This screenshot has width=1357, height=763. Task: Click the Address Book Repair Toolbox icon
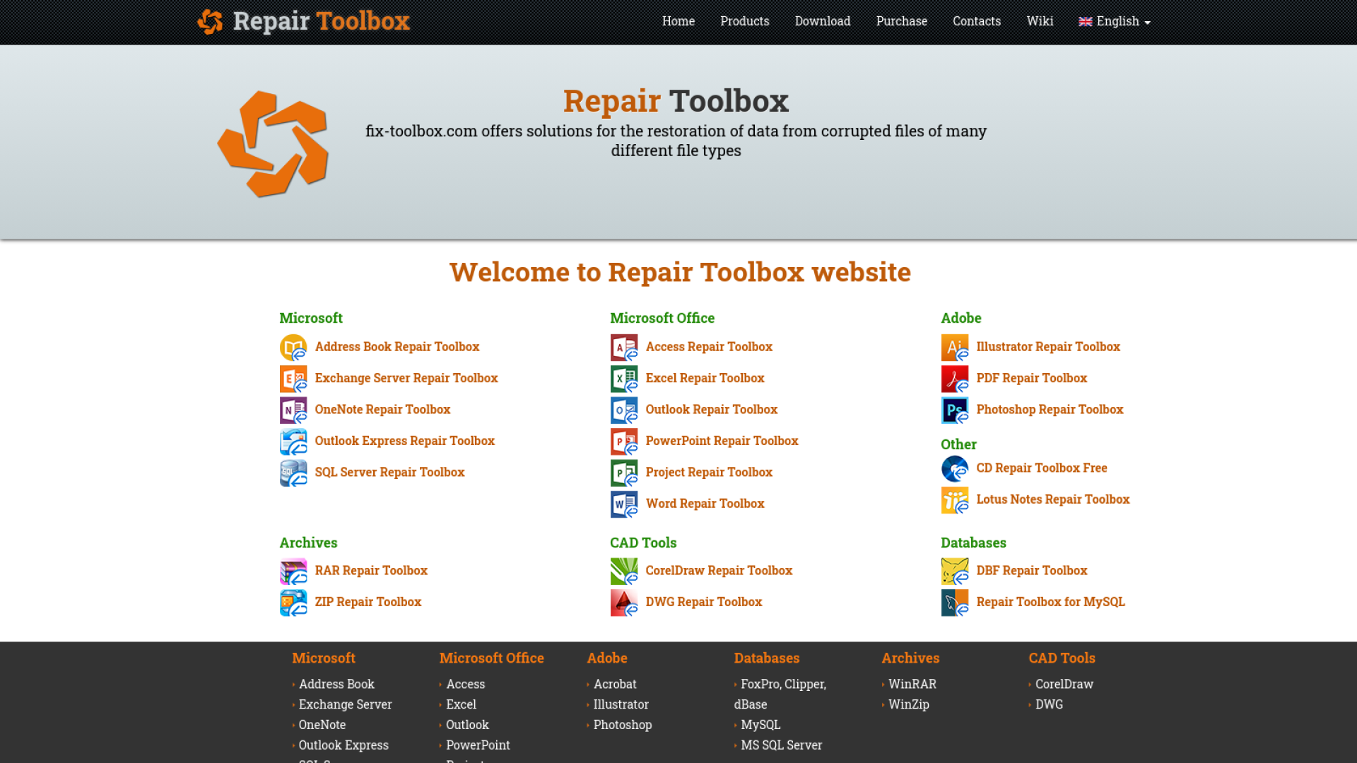(x=293, y=347)
